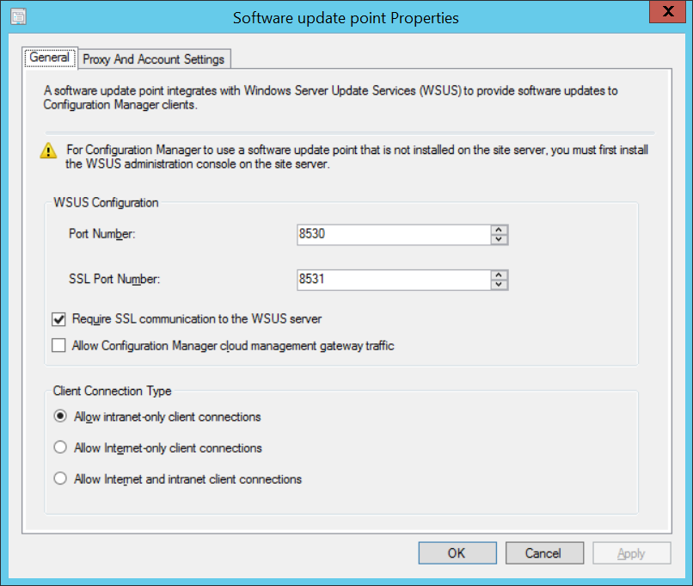Click the SSL Port Number label
The height and width of the screenshot is (586, 693).
(x=114, y=279)
